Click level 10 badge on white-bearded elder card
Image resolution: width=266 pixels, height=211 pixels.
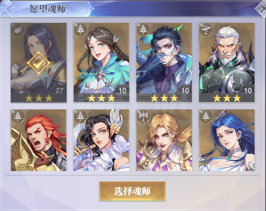point(248,91)
